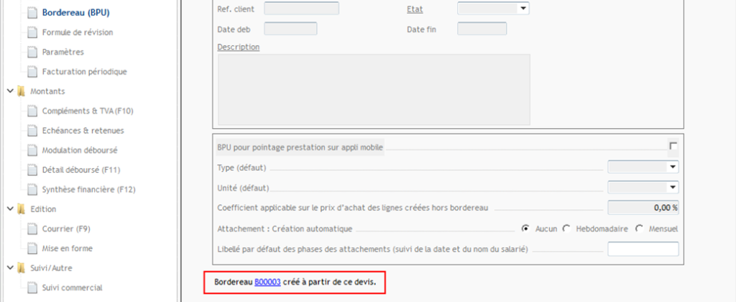Open the Type (défaut) dropdown
This screenshot has width=736, height=302.
673,167
